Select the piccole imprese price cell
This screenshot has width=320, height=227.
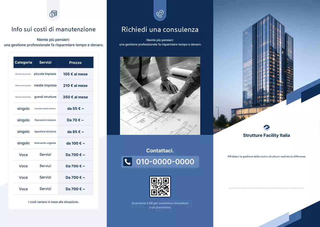coord(75,74)
